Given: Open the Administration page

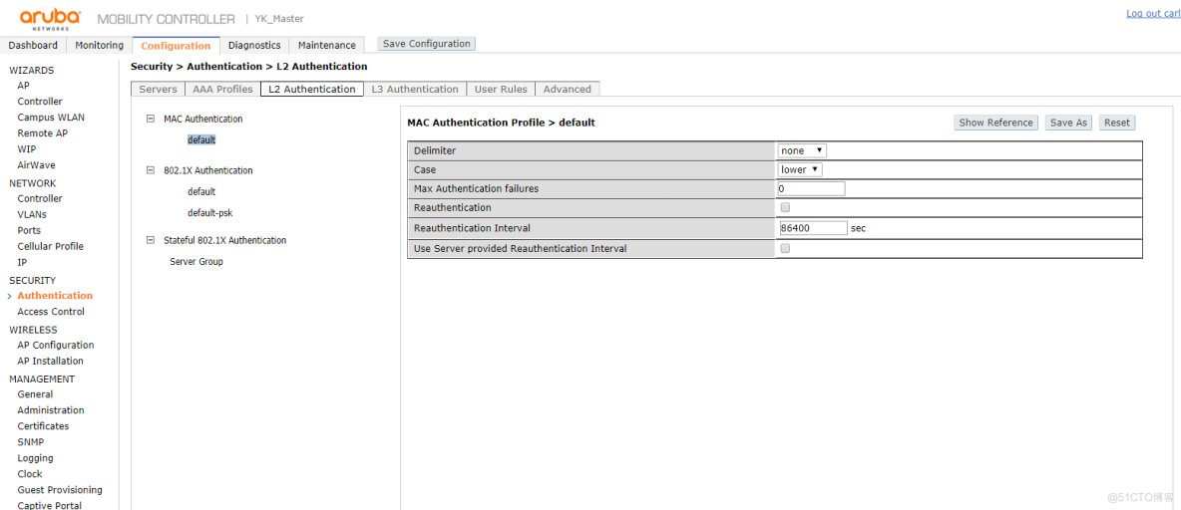Looking at the screenshot, I should (x=51, y=410).
